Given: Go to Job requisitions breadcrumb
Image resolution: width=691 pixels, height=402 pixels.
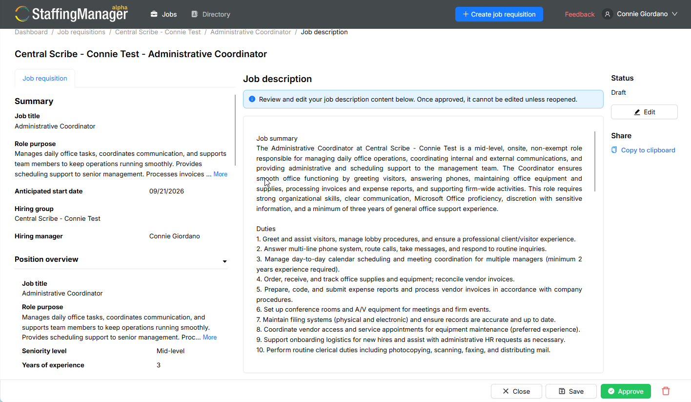Looking at the screenshot, I should pyautogui.click(x=81, y=32).
